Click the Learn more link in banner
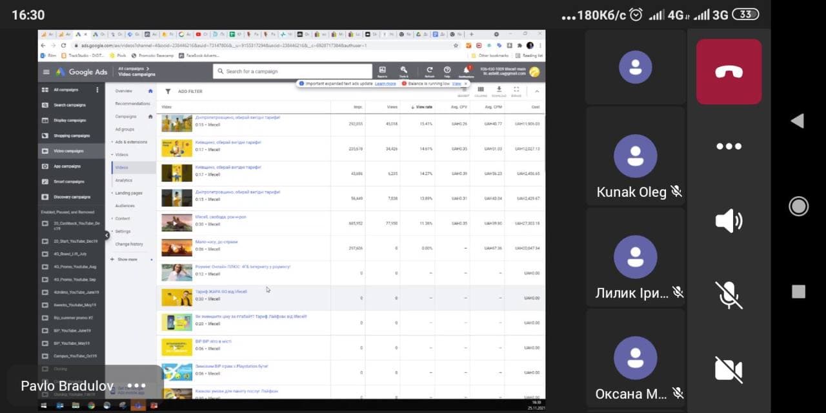The width and height of the screenshot is (826, 413). 385,84
